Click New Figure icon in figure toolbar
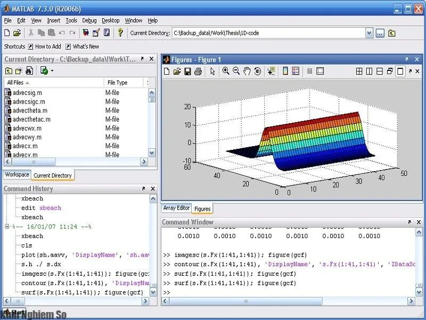The image size is (426, 320). pos(167,71)
